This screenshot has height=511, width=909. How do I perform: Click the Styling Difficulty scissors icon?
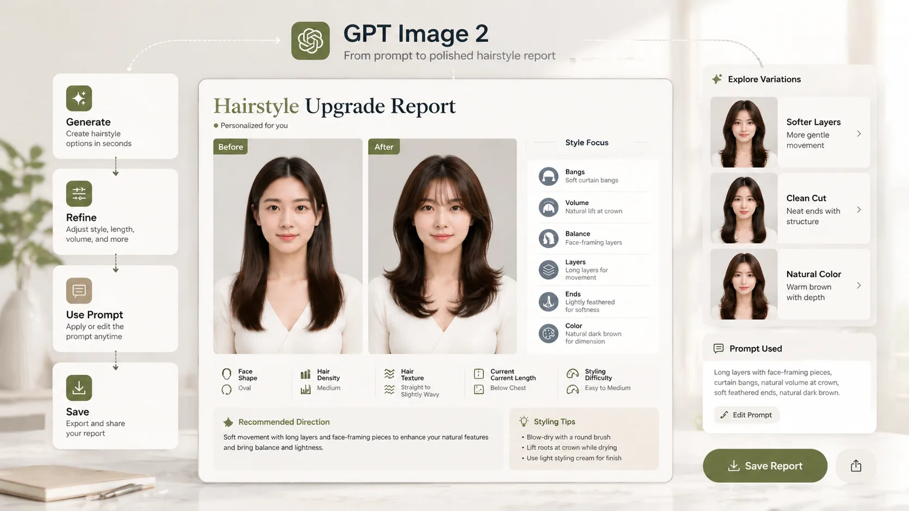point(572,374)
